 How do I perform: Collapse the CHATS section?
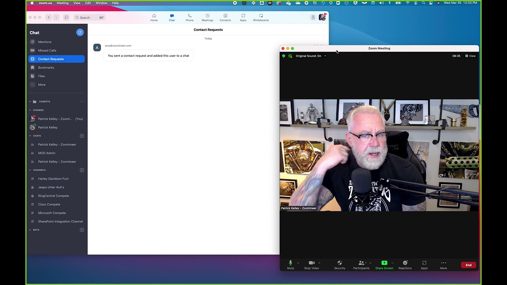(x=30, y=136)
